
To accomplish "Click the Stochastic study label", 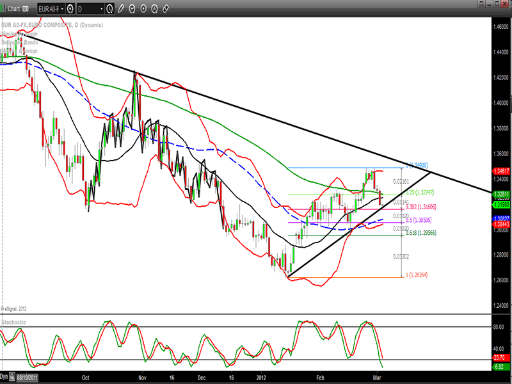I will pos(13,323).
